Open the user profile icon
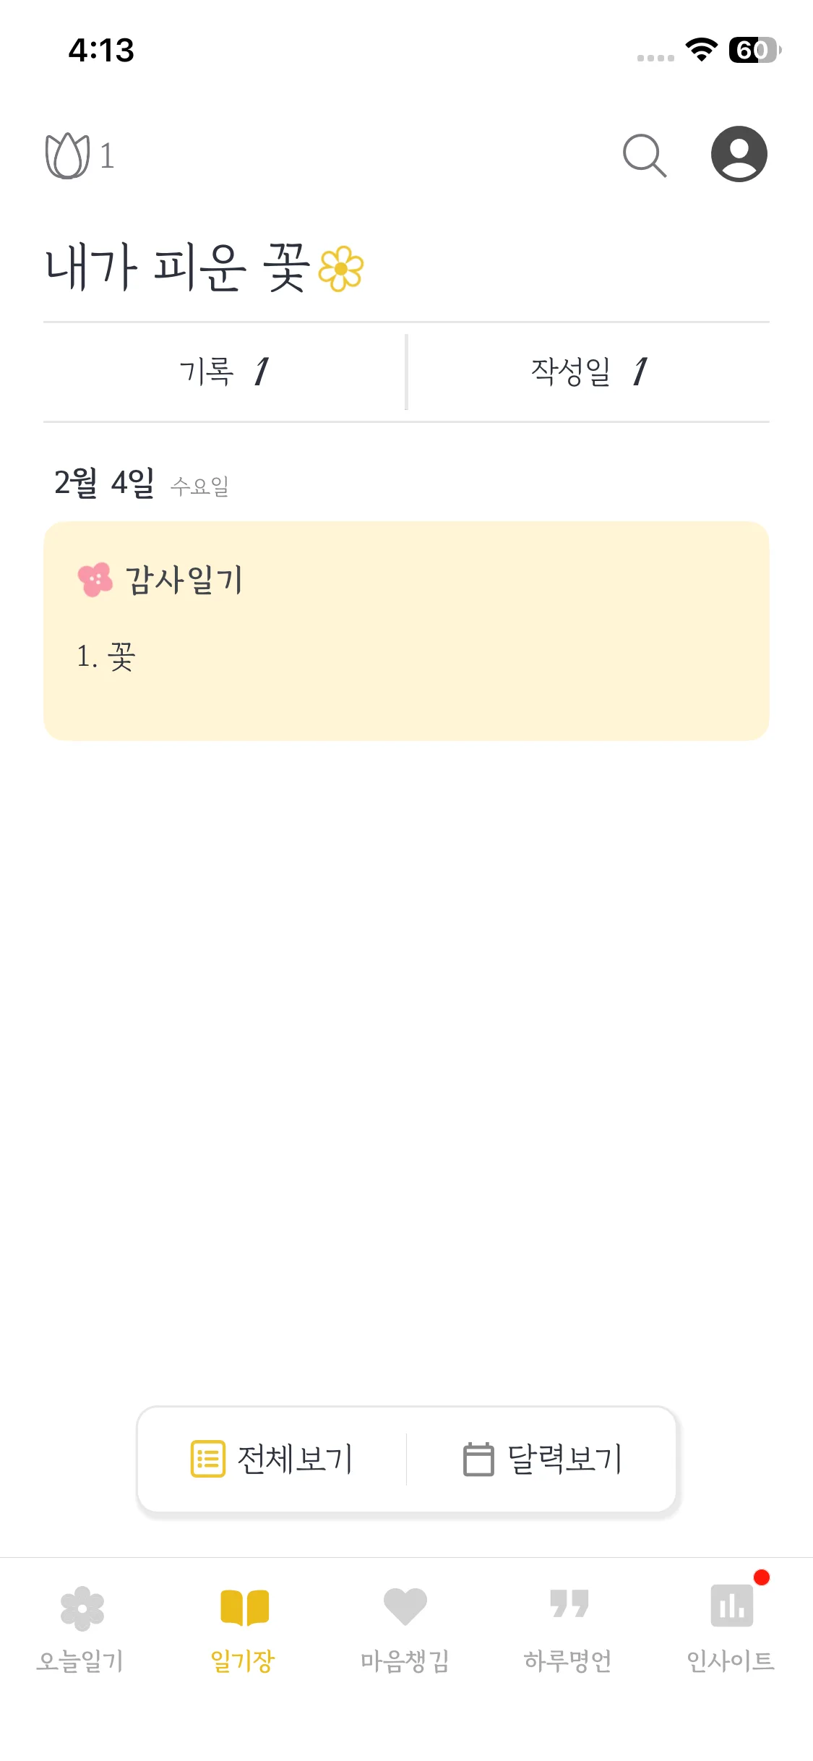The height and width of the screenshot is (1761, 813). pyautogui.click(x=739, y=154)
